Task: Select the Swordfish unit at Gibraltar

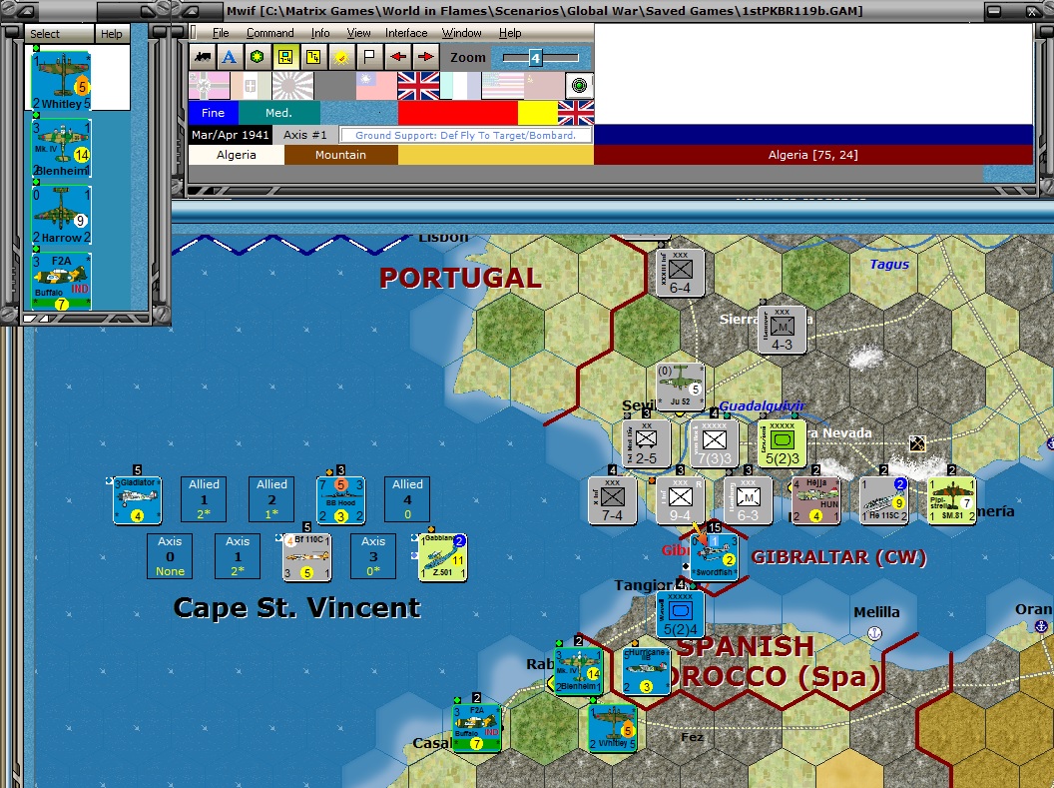Action: (x=714, y=558)
